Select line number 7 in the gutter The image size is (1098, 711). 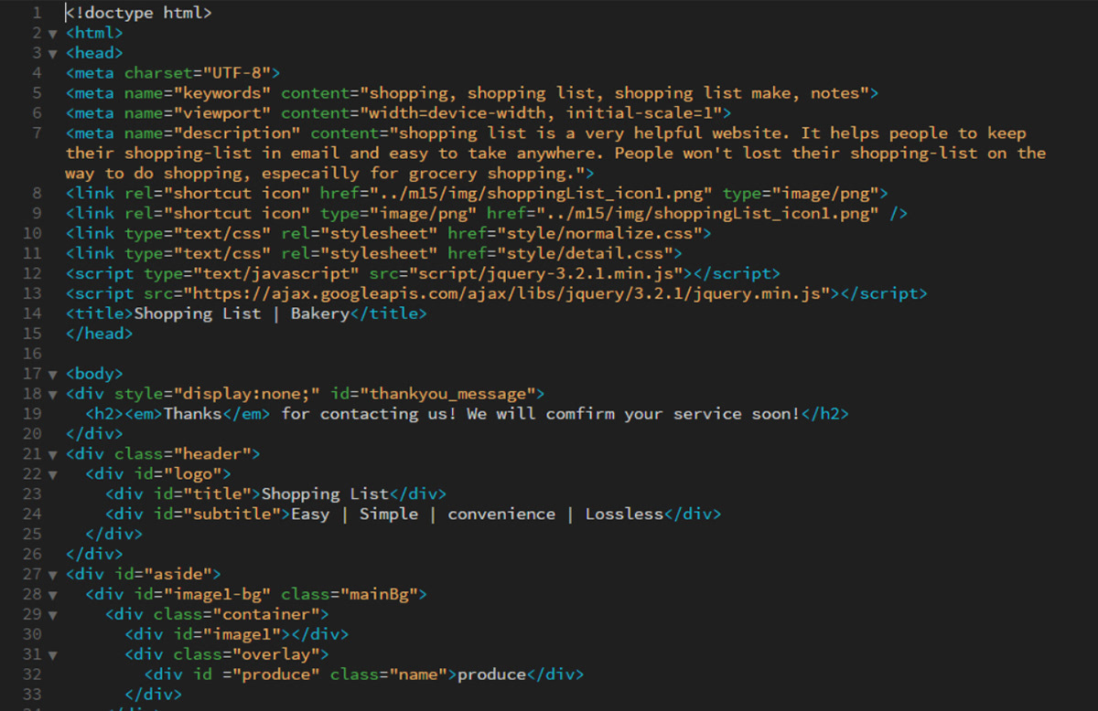(37, 133)
